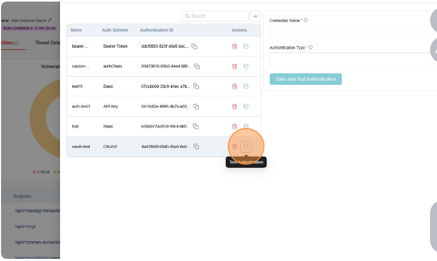Click the credentials Search box
The height and width of the screenshot is (261, 437).
(x=214, y=16)
